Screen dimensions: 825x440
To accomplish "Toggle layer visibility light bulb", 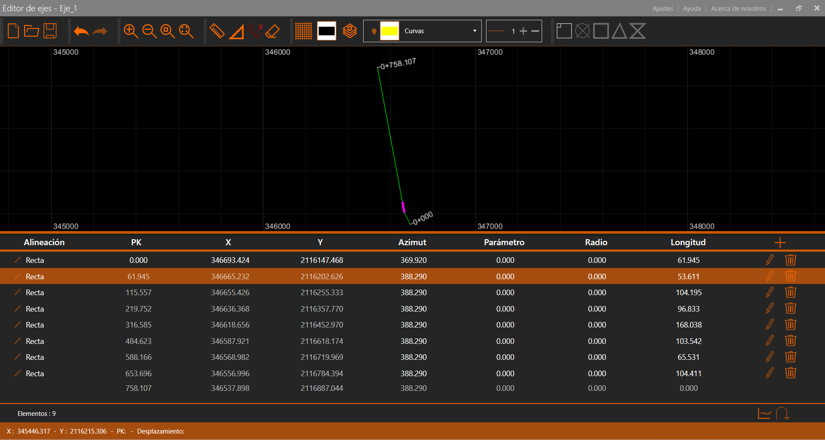I will 374,31.
